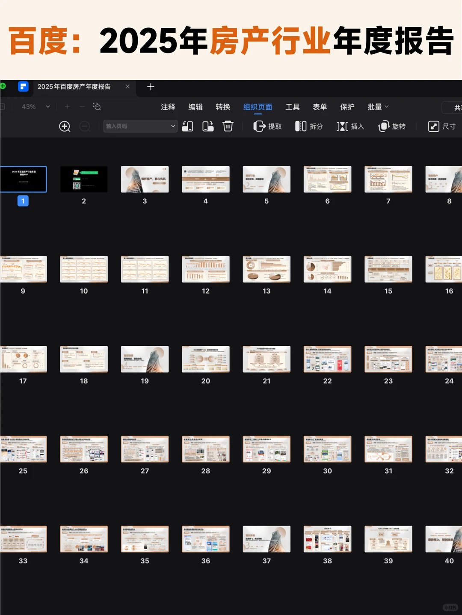Click the blue PDF app home icon
The width and height of the screenshot is (462, 615).
pos(23,87)
